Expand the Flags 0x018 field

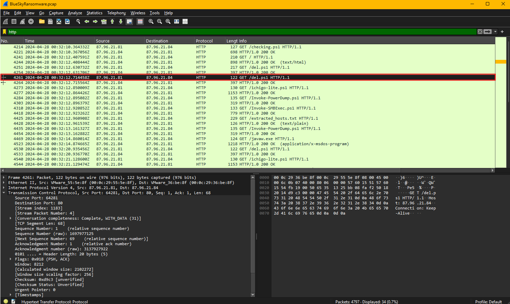tap(11, 259)
